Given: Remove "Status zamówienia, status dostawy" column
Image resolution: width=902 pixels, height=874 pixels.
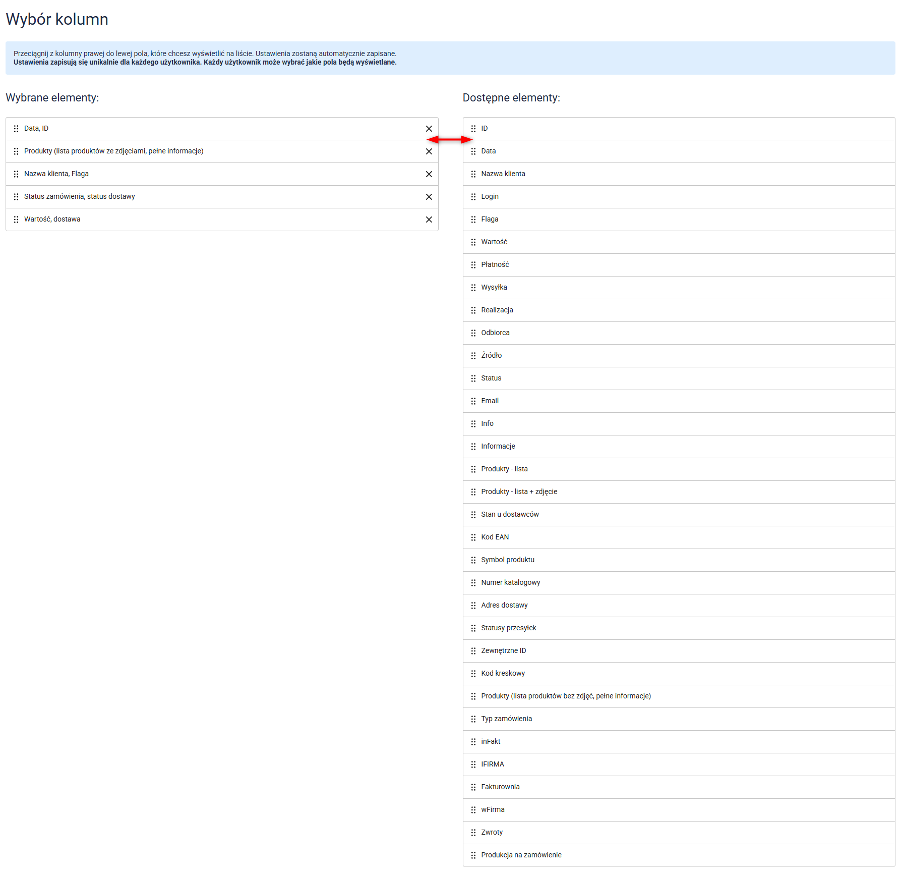Looking at the screenshot, I should click(429, 197).
